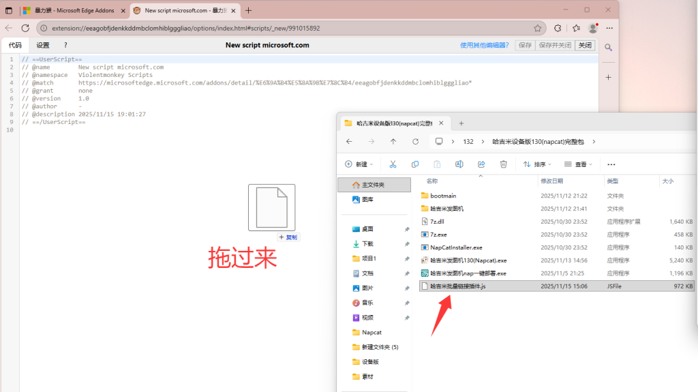The width and height of the screenshot is (698, 392).
Task: Switch to the 设置 tab
Action: (43, 45)
